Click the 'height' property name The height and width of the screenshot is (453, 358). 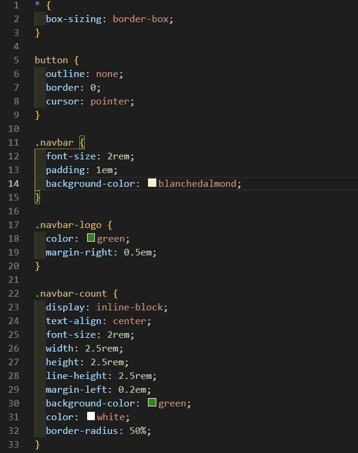click(x=63, y=362)
